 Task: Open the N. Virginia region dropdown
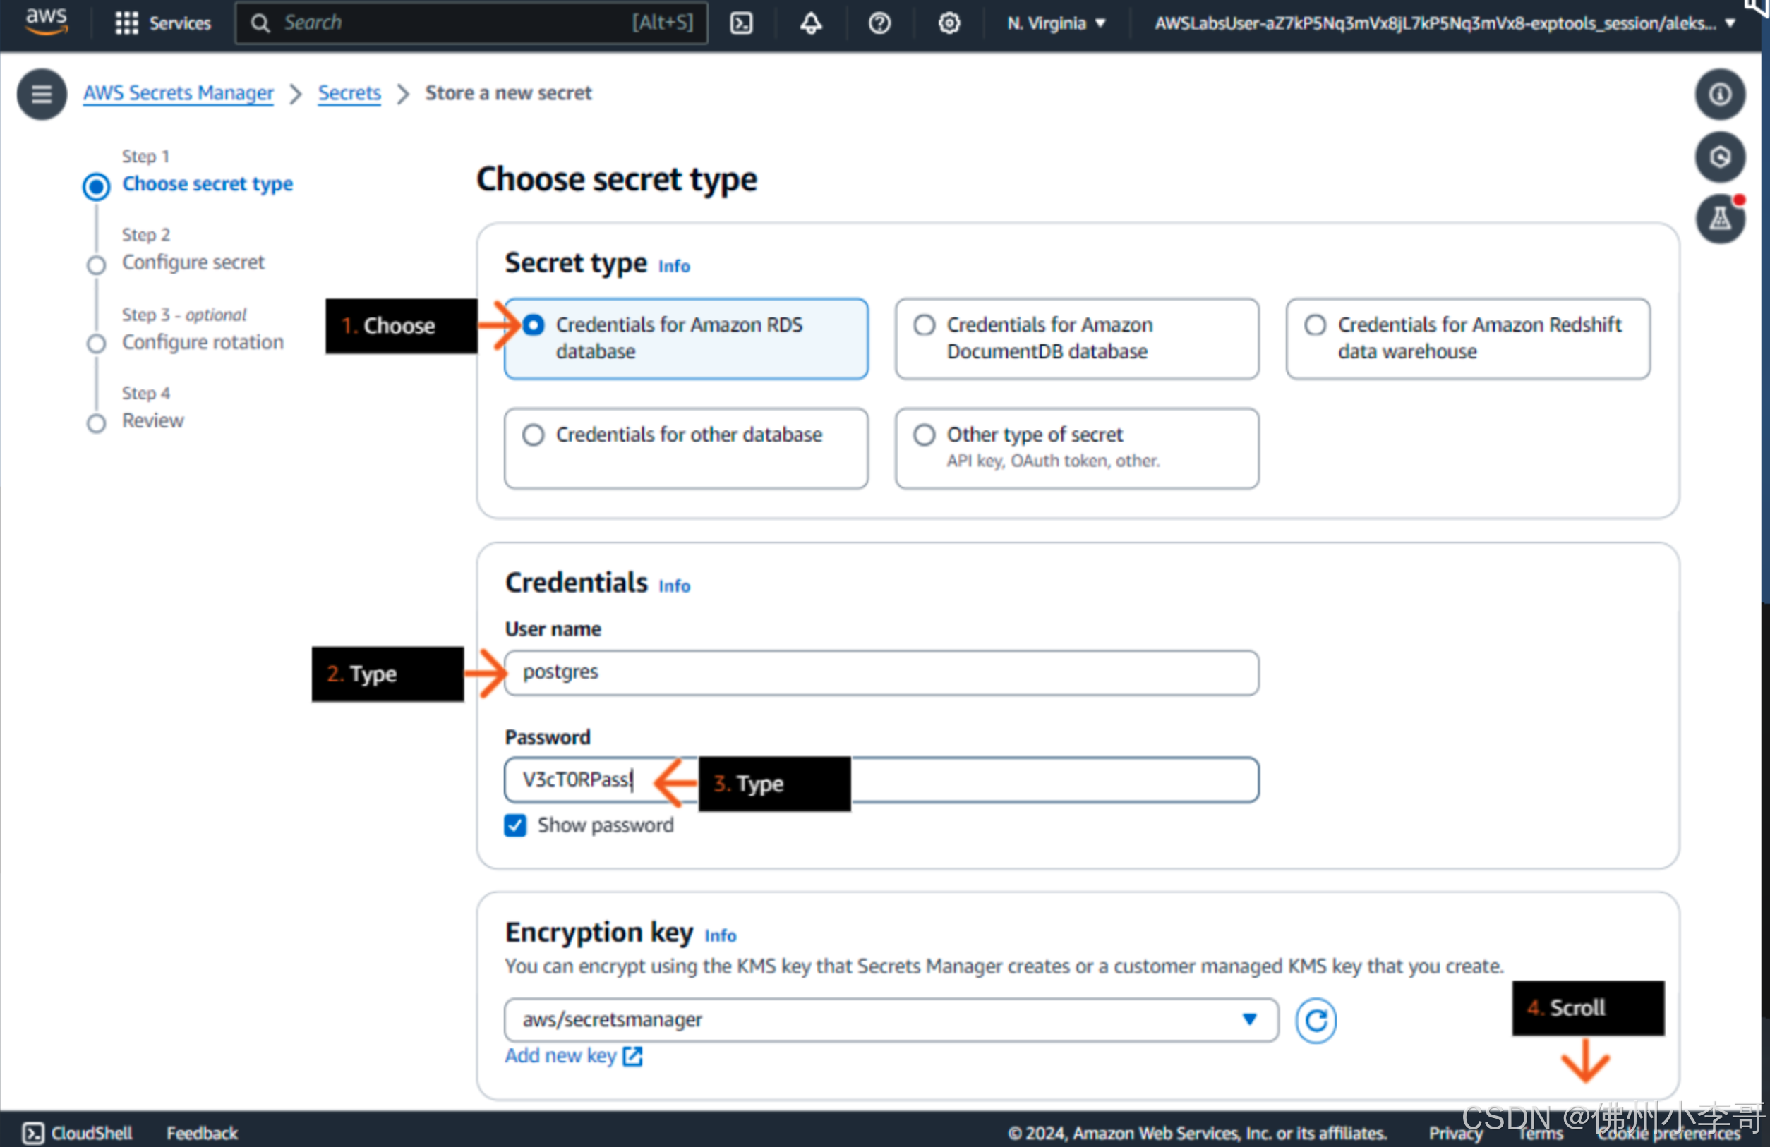(1056, 23)
